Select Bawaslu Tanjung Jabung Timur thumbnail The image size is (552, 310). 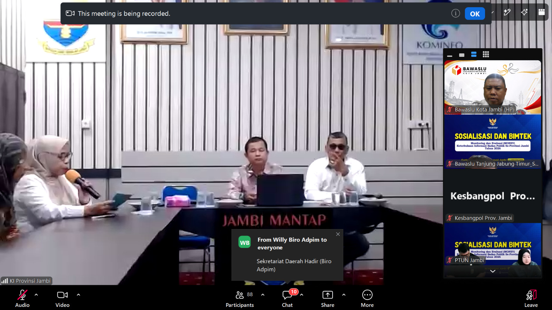[x=493, y=142]
